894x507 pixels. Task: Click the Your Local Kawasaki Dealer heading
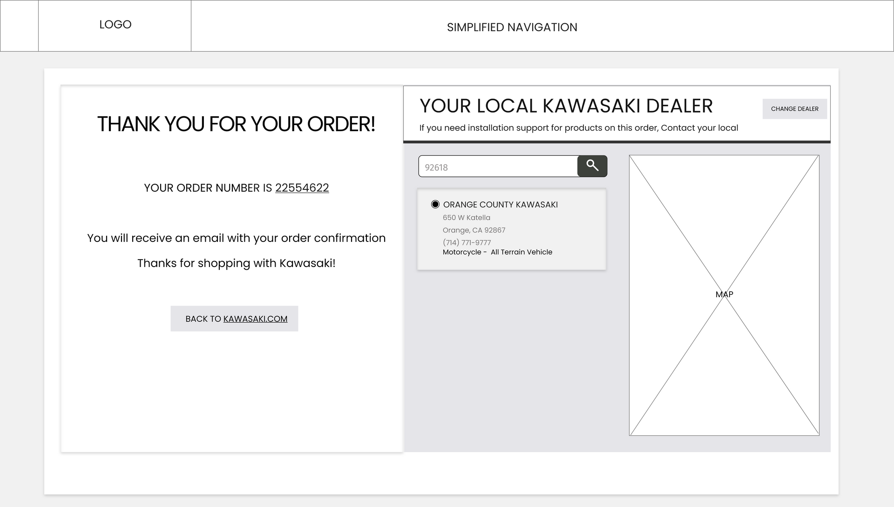566,106
